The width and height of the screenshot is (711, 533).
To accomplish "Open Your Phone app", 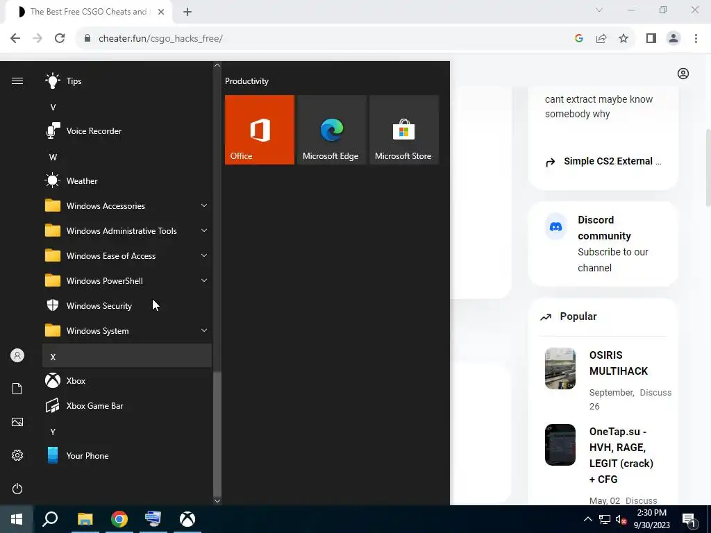I will coord(127,455).
